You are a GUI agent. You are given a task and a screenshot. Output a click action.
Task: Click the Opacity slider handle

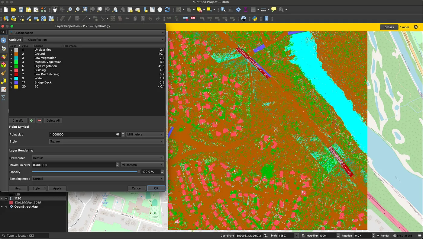point(139,172)
